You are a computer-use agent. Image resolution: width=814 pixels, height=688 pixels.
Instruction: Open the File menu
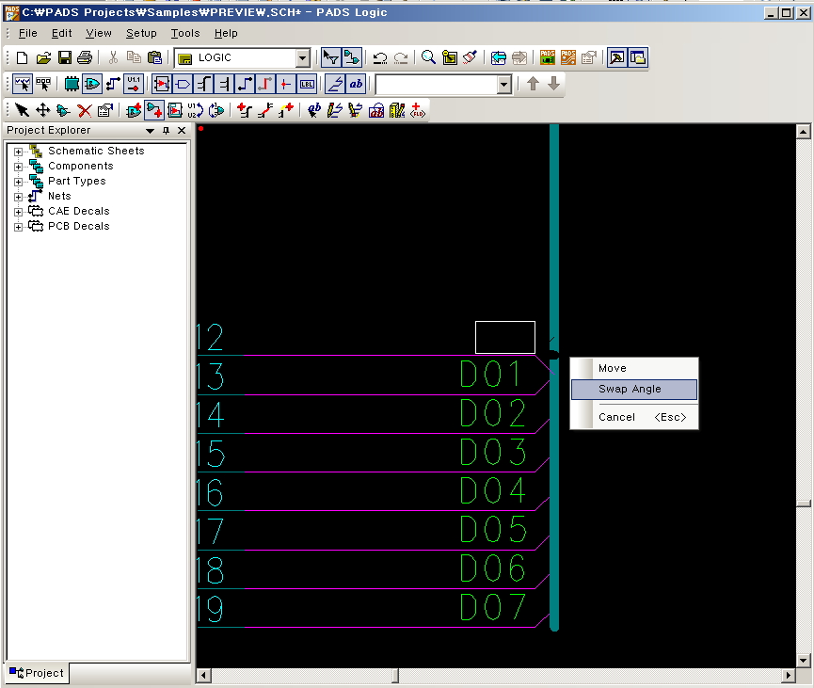[x=27, y=33]
